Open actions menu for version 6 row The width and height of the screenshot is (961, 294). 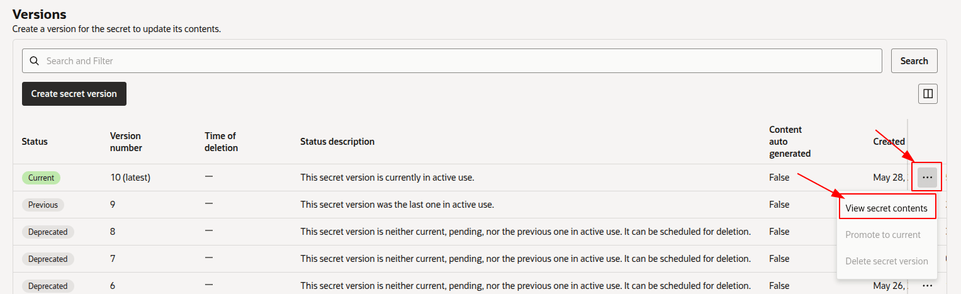(x=927, y=286)
